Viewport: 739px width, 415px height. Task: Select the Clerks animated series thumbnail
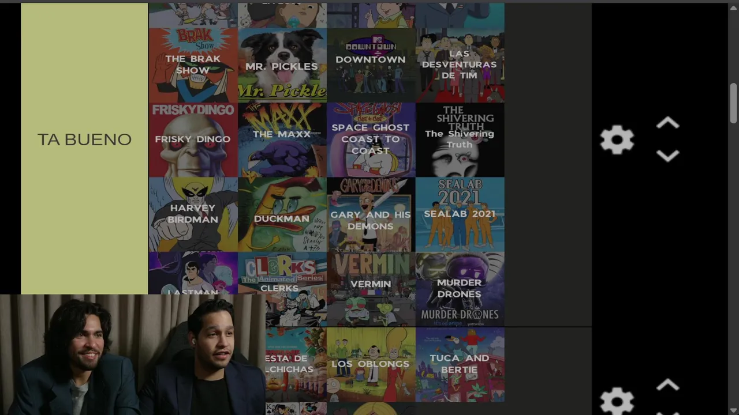click(x=282, y=289)
